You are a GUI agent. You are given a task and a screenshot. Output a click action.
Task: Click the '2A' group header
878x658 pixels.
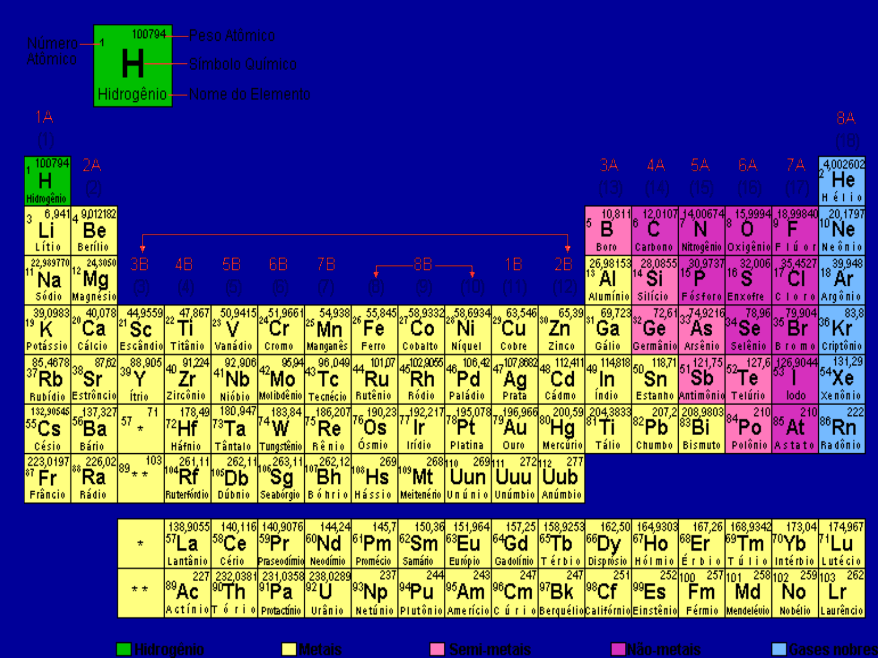click(x=91, y=166)
